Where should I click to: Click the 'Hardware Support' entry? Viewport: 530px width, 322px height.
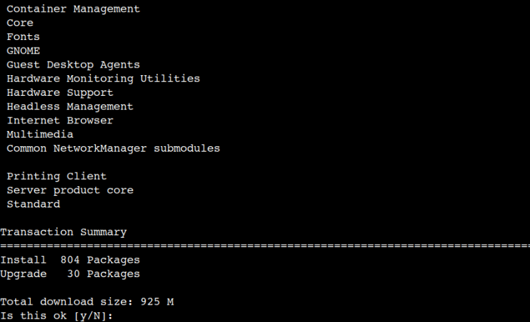pos(60,92)
